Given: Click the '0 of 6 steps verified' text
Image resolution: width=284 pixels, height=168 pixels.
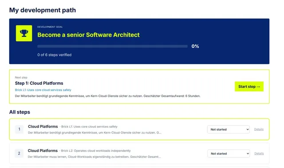Looking at the screenshot, I should click(x=55, y=55).
